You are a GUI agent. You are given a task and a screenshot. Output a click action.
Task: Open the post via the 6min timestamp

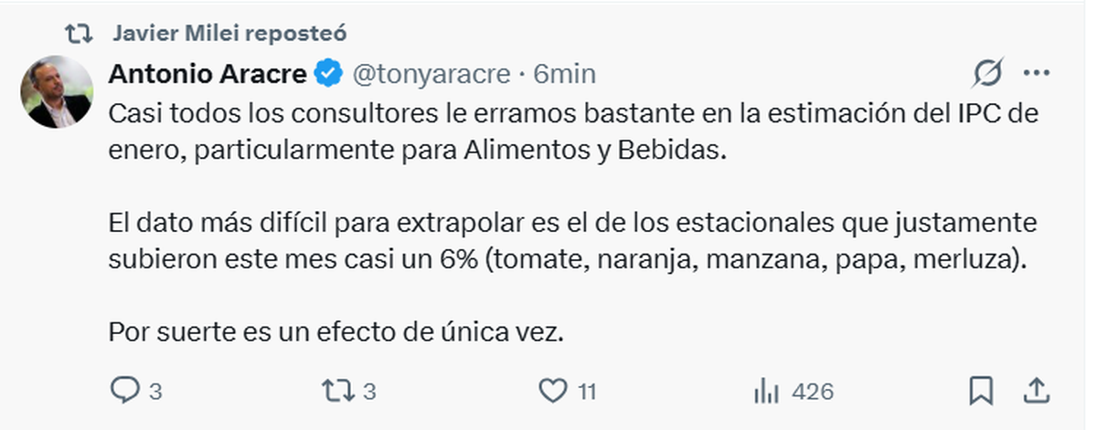pos(564,73)
